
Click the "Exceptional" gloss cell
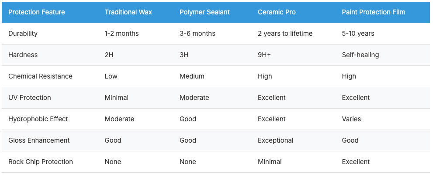[x=275, y=140]
